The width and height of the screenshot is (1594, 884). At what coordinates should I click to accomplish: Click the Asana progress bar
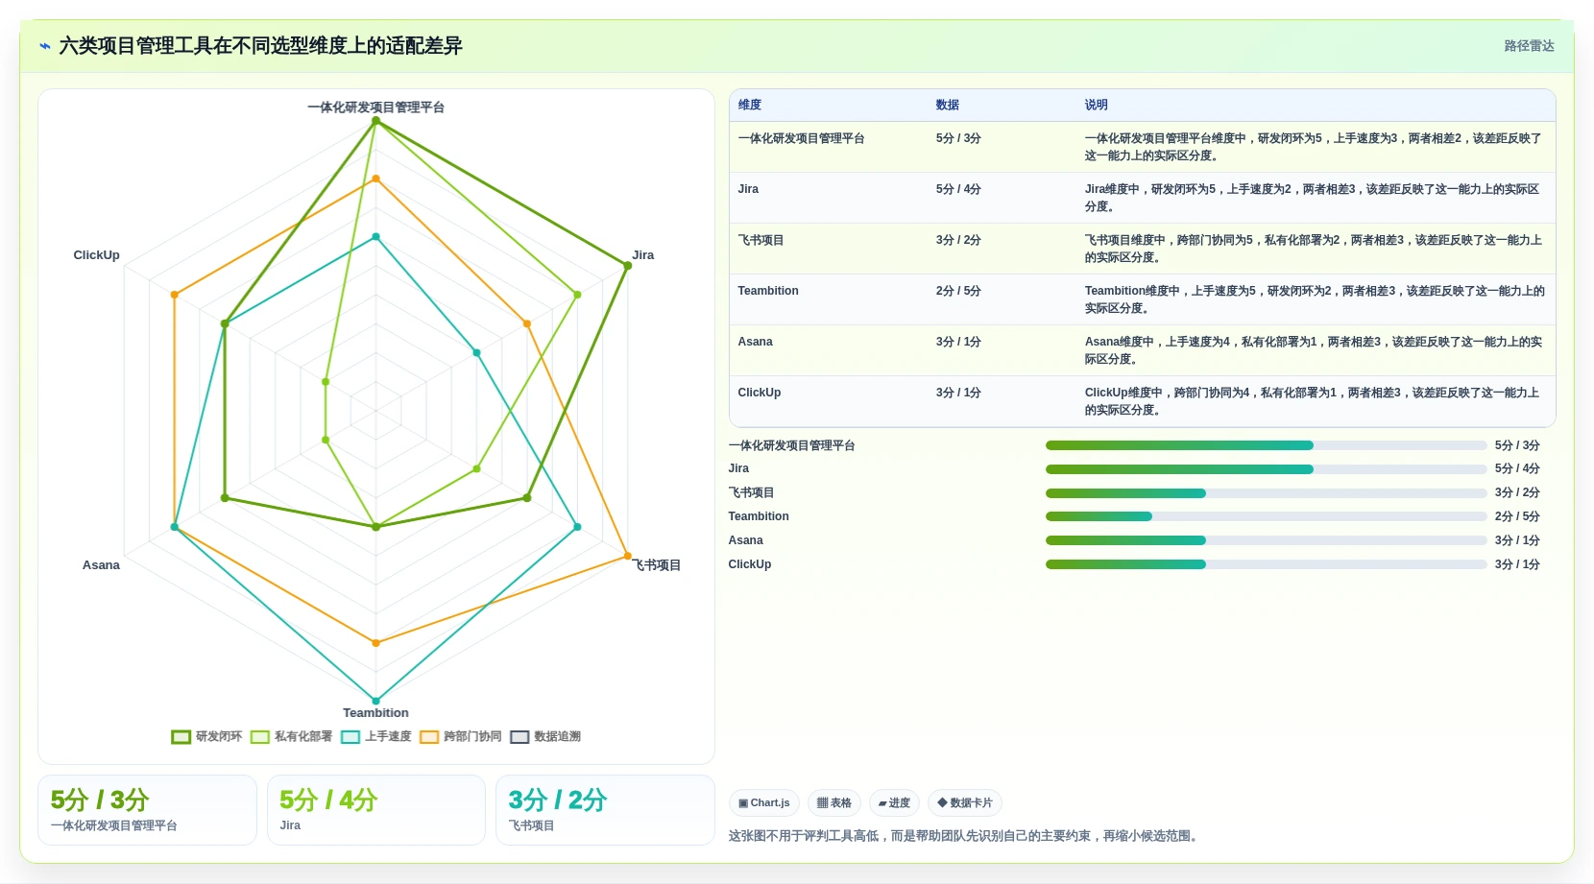point(1266,540)
